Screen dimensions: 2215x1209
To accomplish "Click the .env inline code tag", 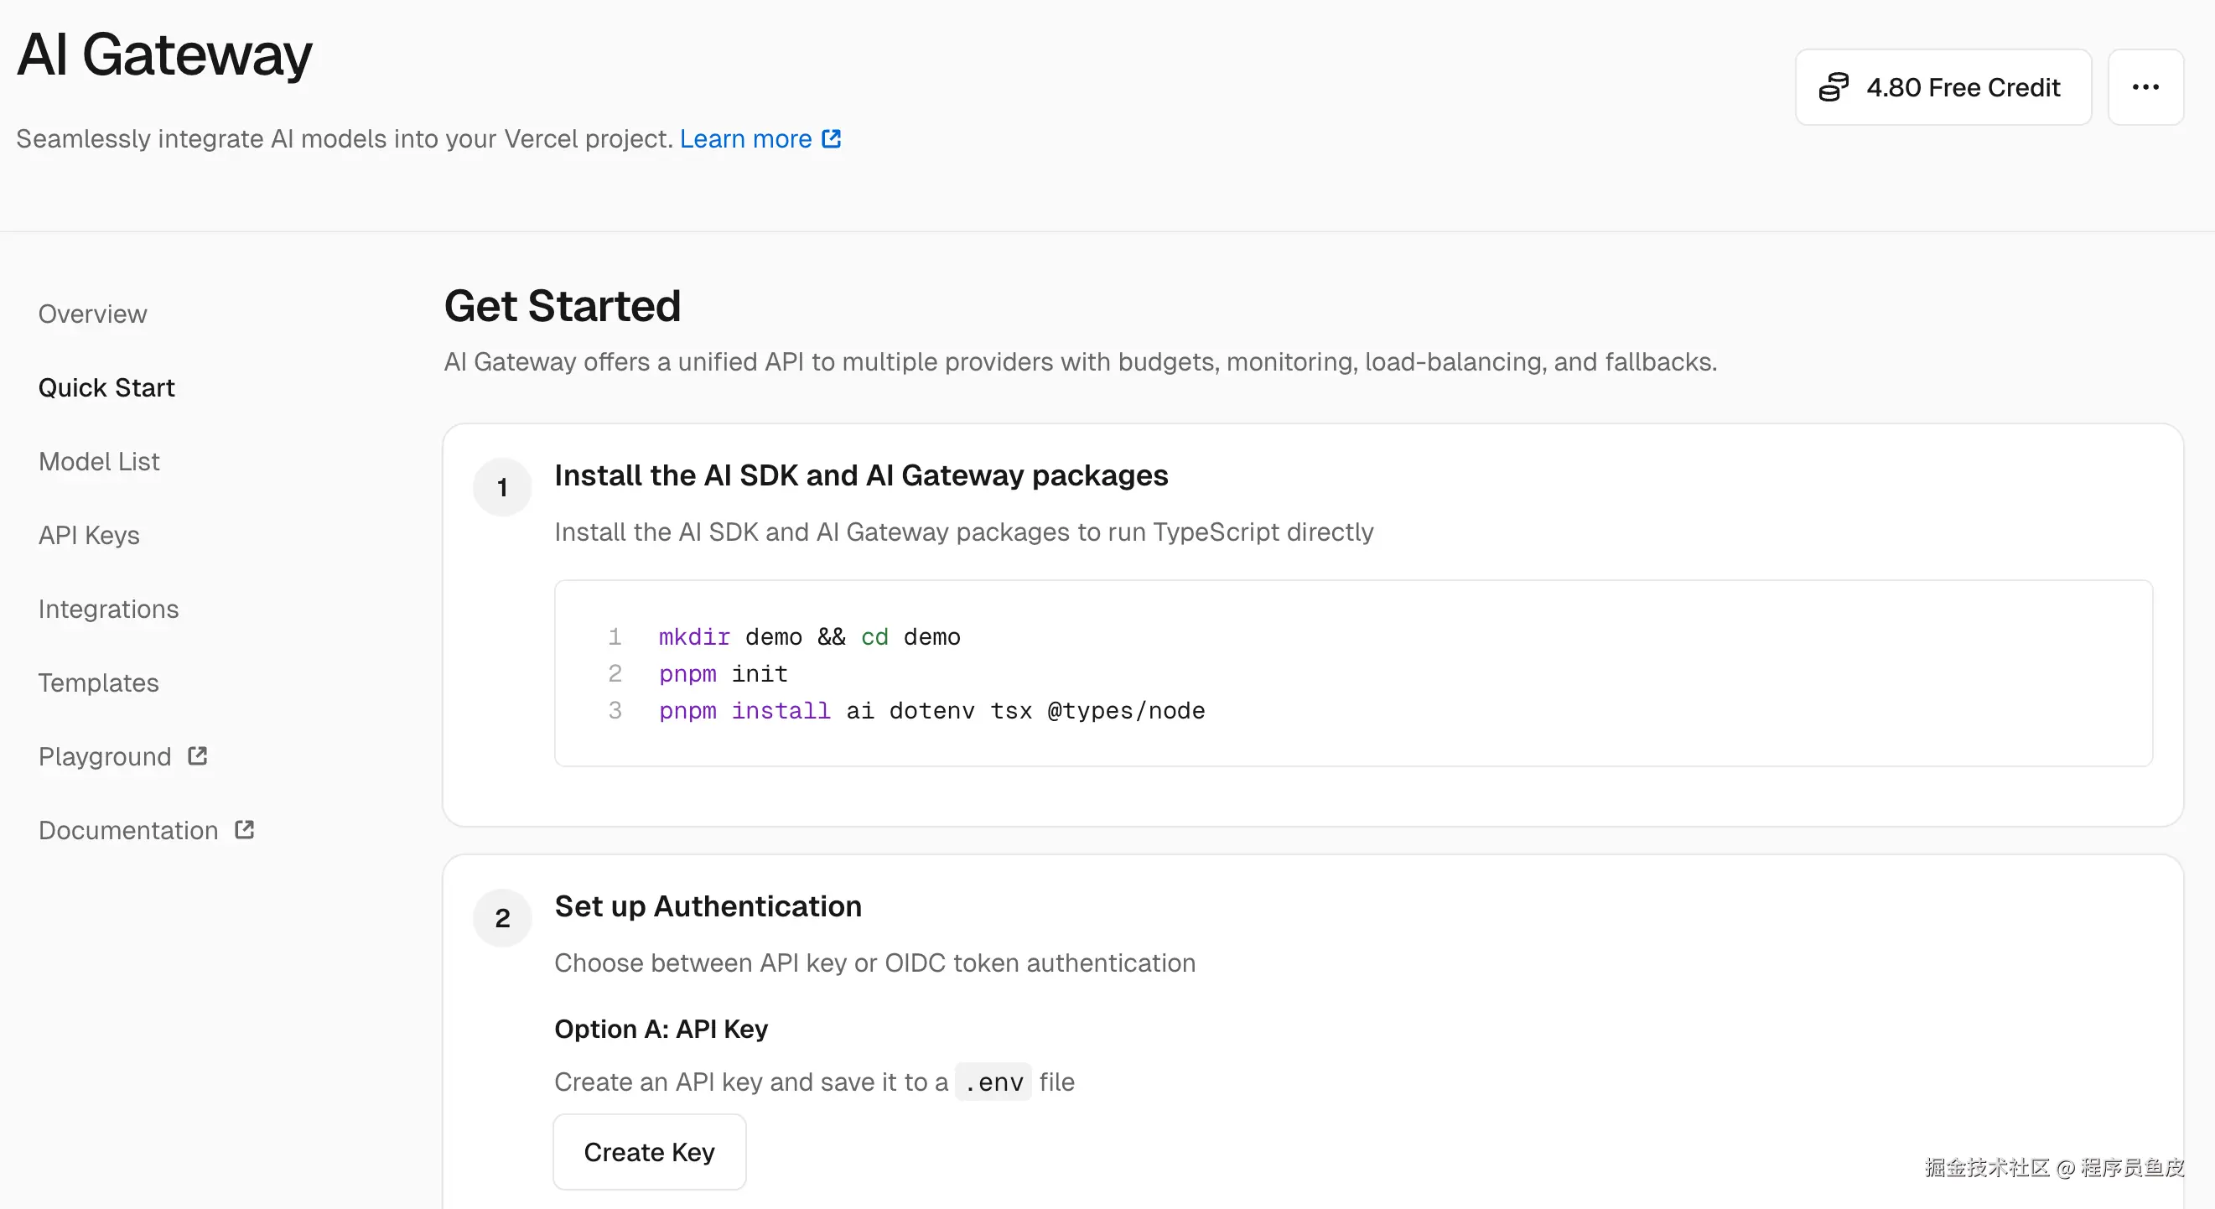I will tap(993, 1082).
